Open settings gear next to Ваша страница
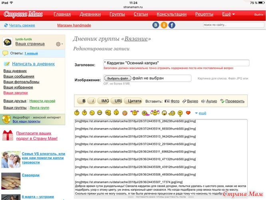Image resolution: width=266 pixels, height=200 pixels. [x=59, y=44]
